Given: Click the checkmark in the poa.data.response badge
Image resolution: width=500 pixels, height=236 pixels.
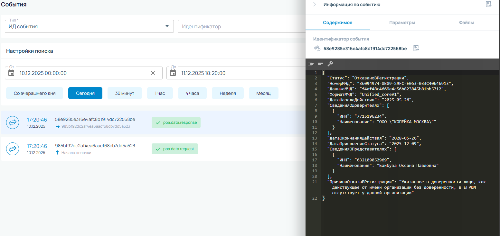Looking at the screenshot, I should pos(158,123).
